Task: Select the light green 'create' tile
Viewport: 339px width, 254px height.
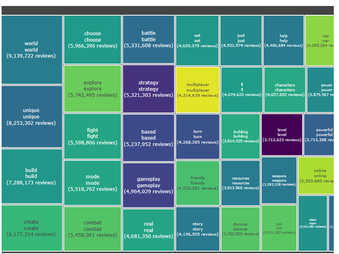Action: pyautogui.click(x=32, y=228)
